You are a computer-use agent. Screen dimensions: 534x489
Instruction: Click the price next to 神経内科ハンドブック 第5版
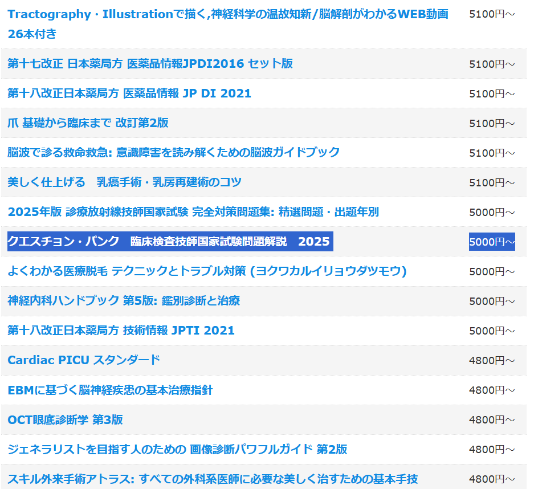(492, 301)
